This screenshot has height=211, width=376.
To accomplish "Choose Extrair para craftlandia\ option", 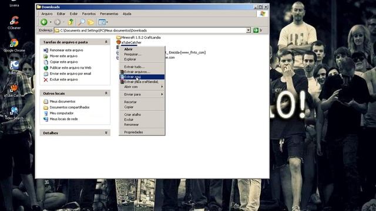I will 142,82.
